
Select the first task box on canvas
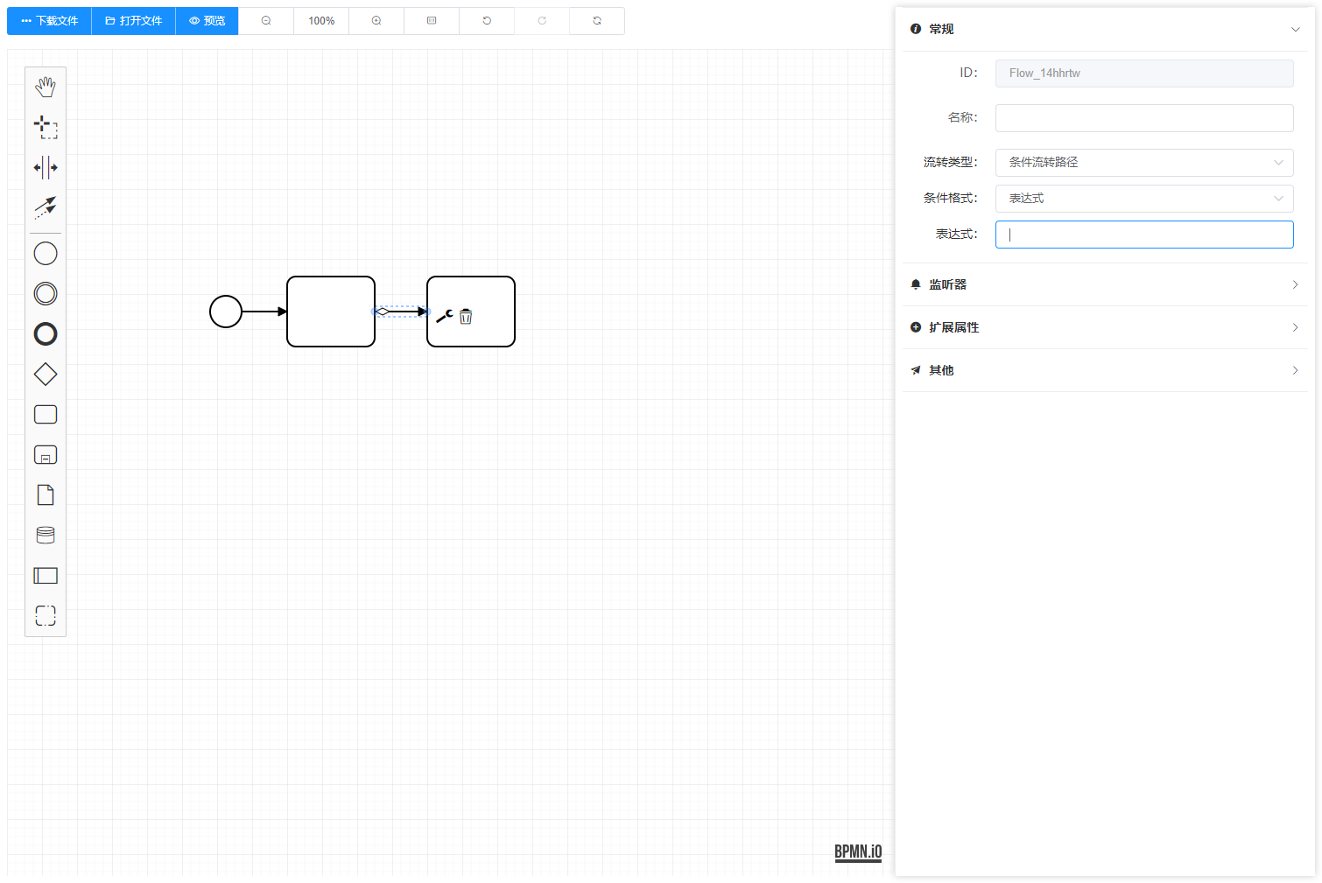(331, 312)
